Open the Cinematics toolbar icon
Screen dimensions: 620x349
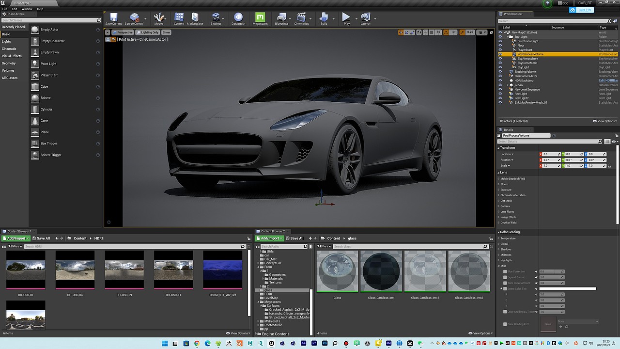(x=301, y=18)
